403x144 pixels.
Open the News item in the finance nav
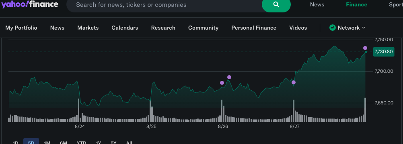(57, 28)
